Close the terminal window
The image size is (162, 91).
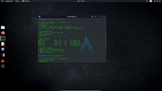point(105,17)
